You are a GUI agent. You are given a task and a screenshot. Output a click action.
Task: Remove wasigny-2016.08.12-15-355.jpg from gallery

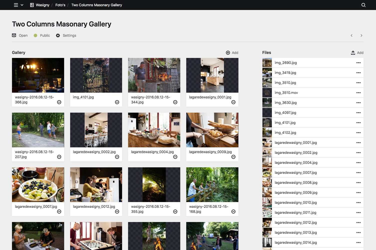175,212
